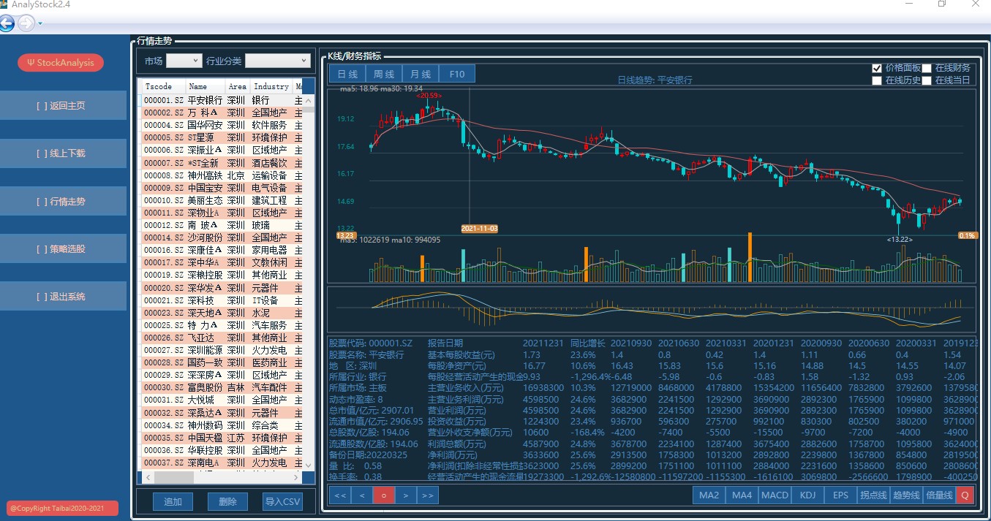Click the back navigation arrow
The image size is (991, 521).
pyautogui.click(x=7, y=23)
